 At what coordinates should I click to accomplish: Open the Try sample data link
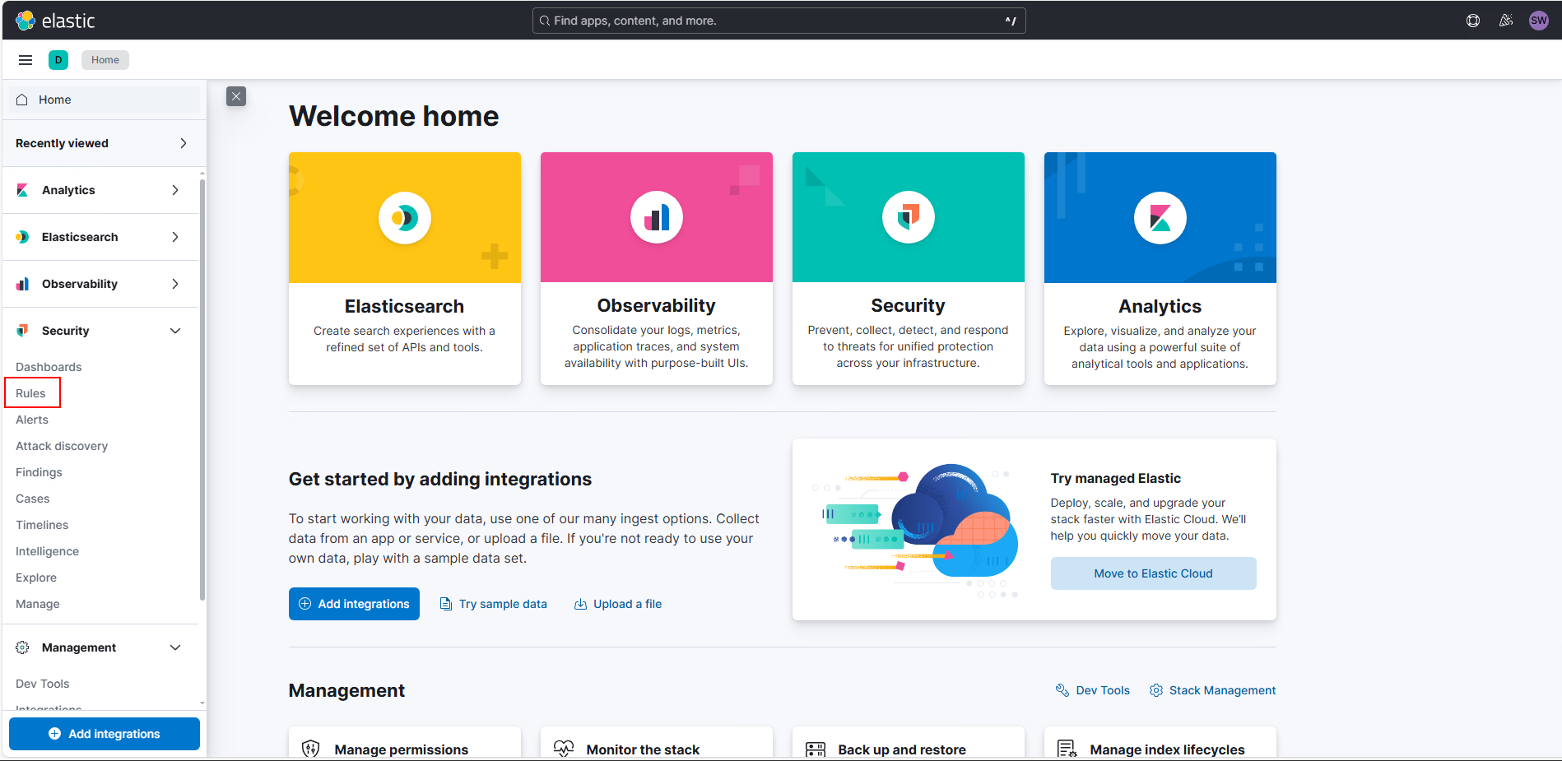click(x=503, y=604)
